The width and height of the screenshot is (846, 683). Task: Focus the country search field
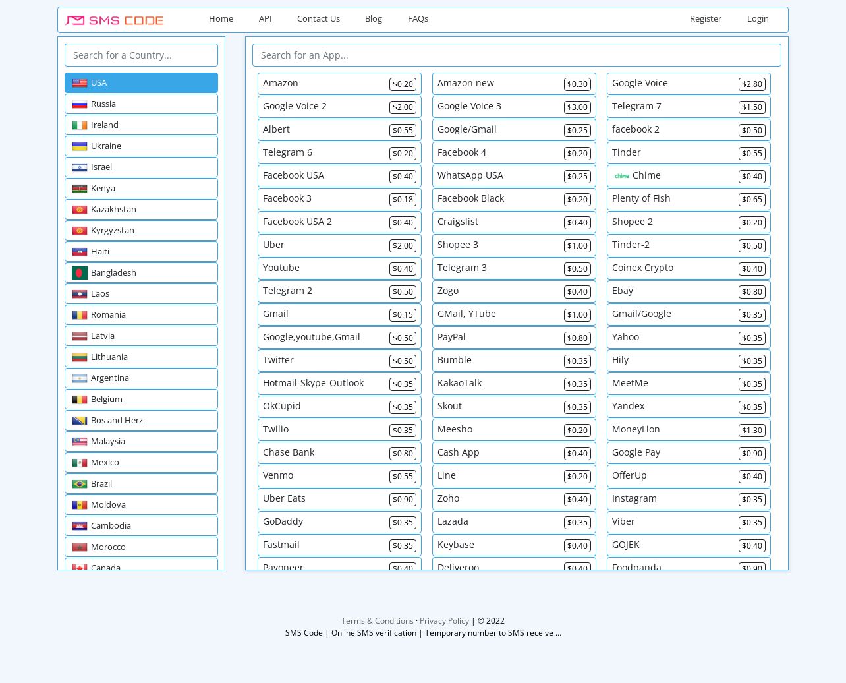[x=141, y=55]
